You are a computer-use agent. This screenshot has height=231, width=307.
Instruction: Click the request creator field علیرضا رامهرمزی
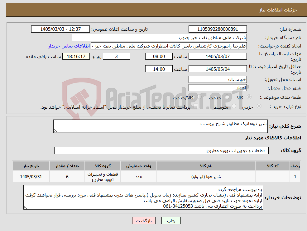(x=169, y=46)
